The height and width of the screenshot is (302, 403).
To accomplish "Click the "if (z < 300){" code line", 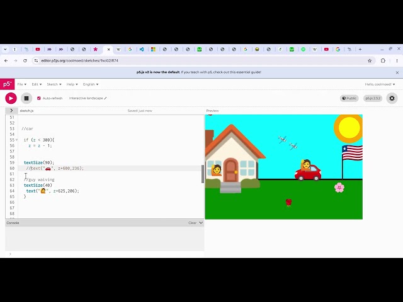I will 39,140.
